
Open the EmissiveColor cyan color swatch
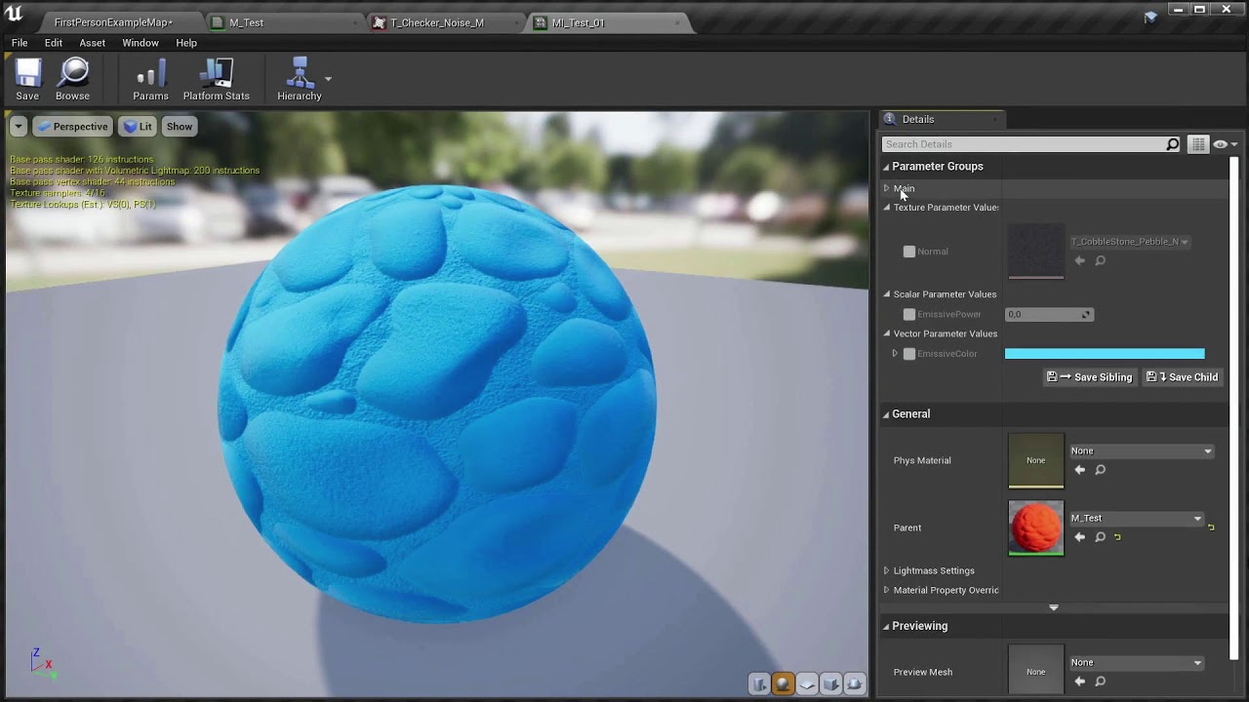1105,354
